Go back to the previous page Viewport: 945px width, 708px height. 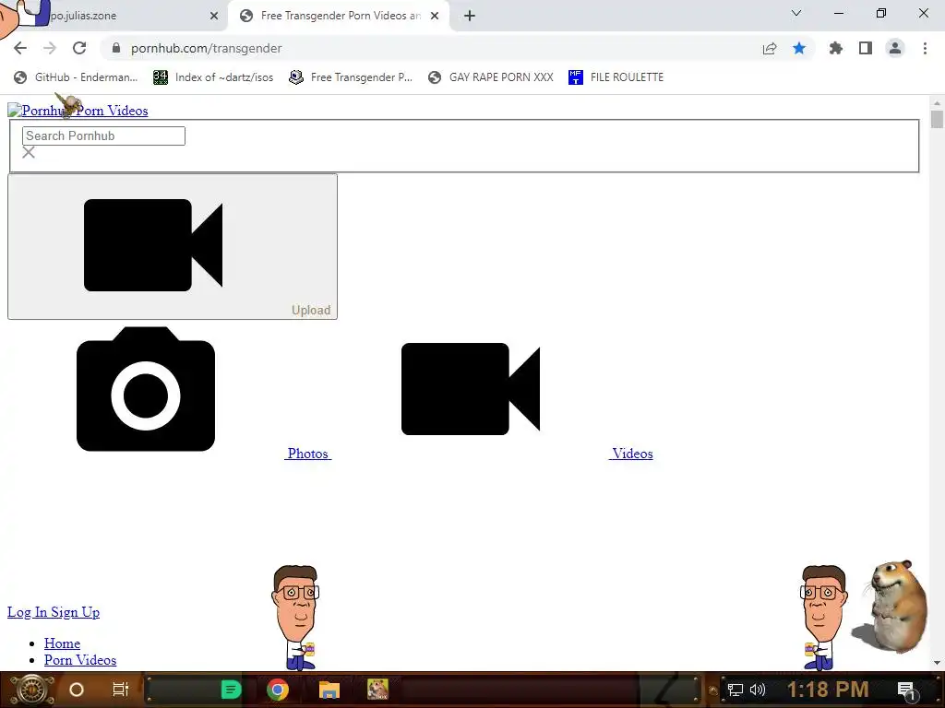tap(20, 48)
